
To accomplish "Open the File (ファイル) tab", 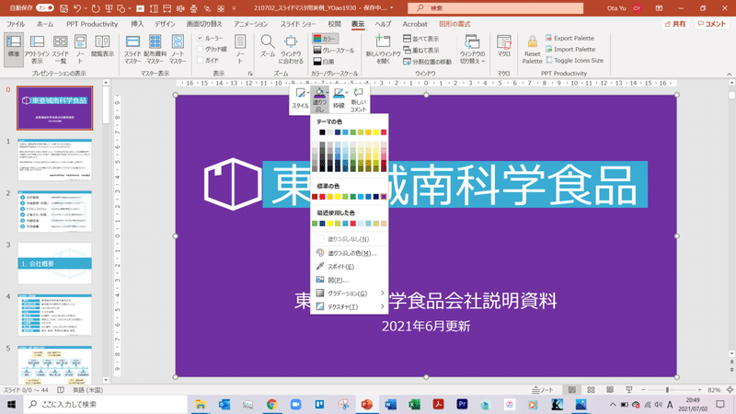I will [x=16, y=24].
